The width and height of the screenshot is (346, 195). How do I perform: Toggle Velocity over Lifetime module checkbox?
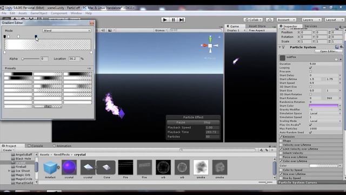tap(281, 145)
